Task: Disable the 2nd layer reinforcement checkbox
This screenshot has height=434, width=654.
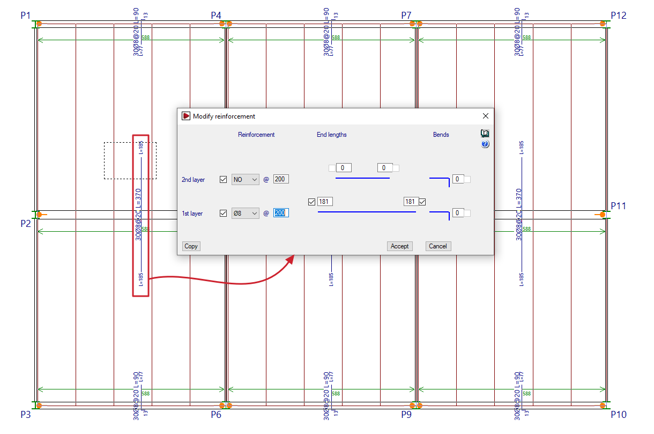Action: (224, 180)
